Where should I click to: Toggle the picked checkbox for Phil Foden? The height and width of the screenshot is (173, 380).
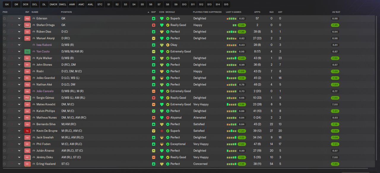click(x=4, y=144)
